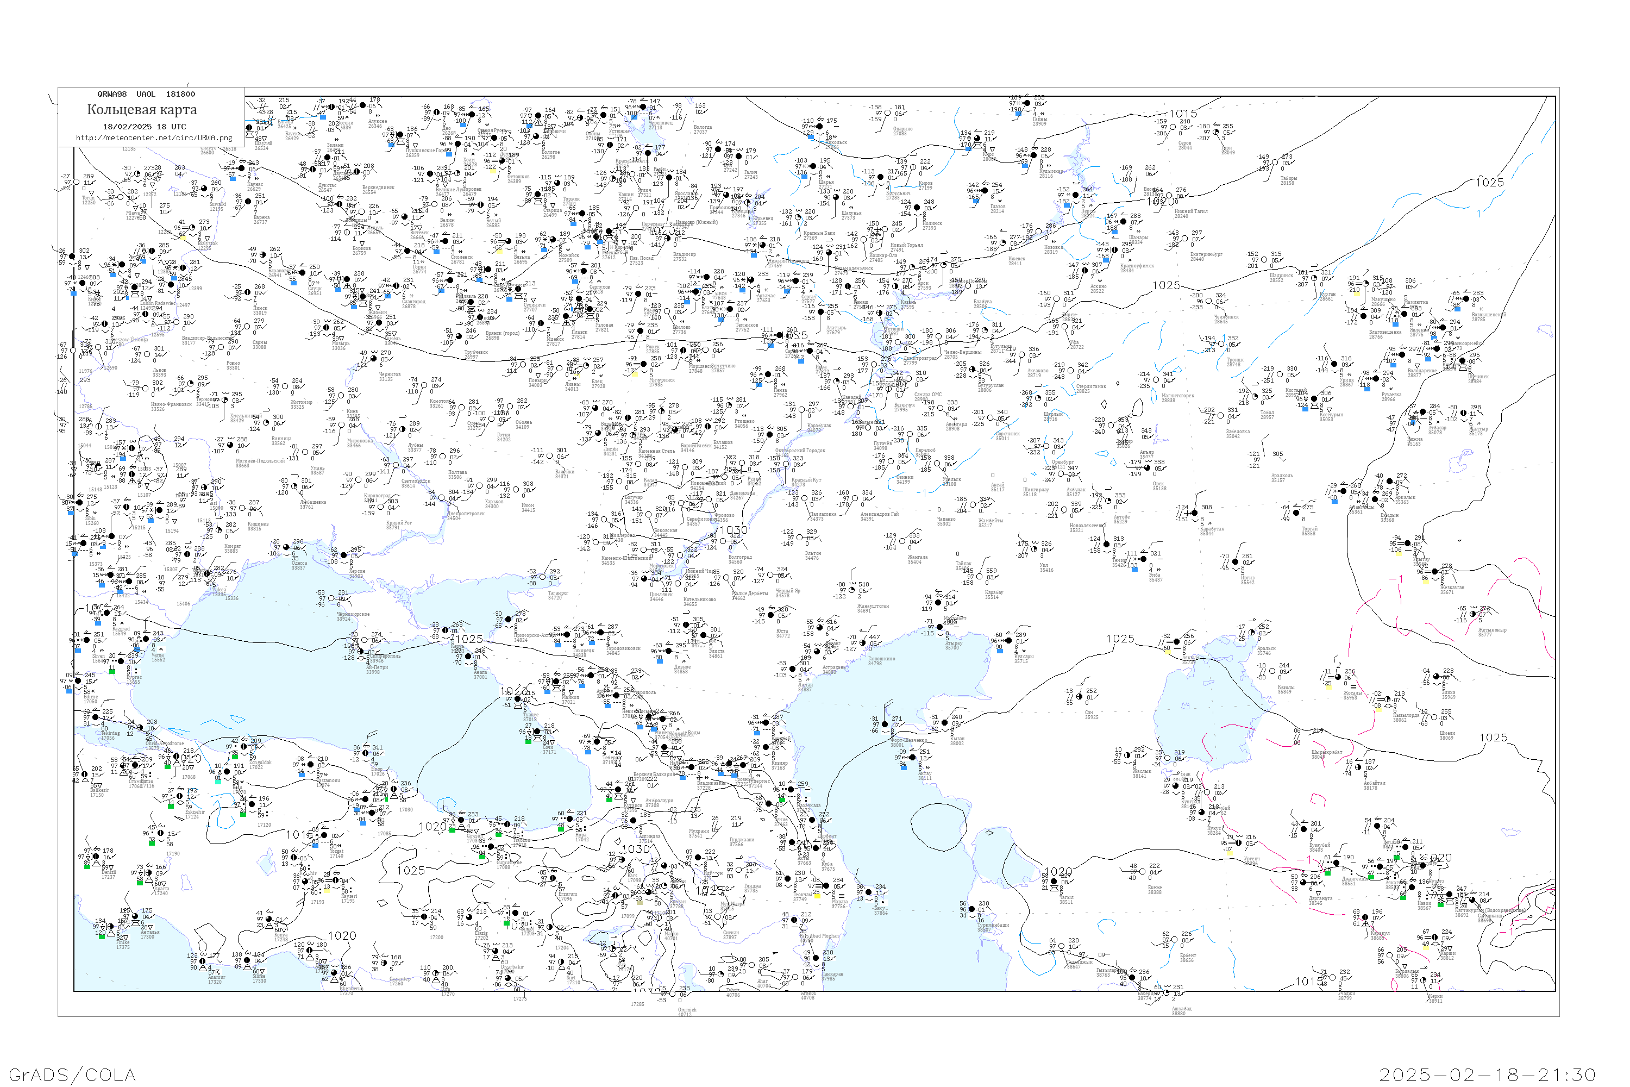Click the 2025-02-18-21:30 timestamp
The height and width of the screenshot is (1087, 1630).
(x=1487, y=1074)
